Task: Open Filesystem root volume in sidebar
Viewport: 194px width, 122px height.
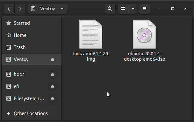Action: [32, 98]
